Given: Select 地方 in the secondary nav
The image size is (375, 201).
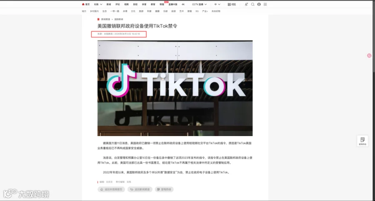Looking at the screenshot, I should point(84,11).
